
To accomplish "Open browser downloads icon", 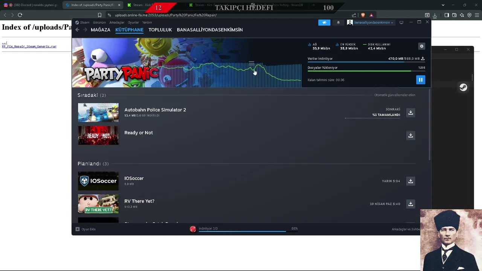I will click(x=435, y=15).
